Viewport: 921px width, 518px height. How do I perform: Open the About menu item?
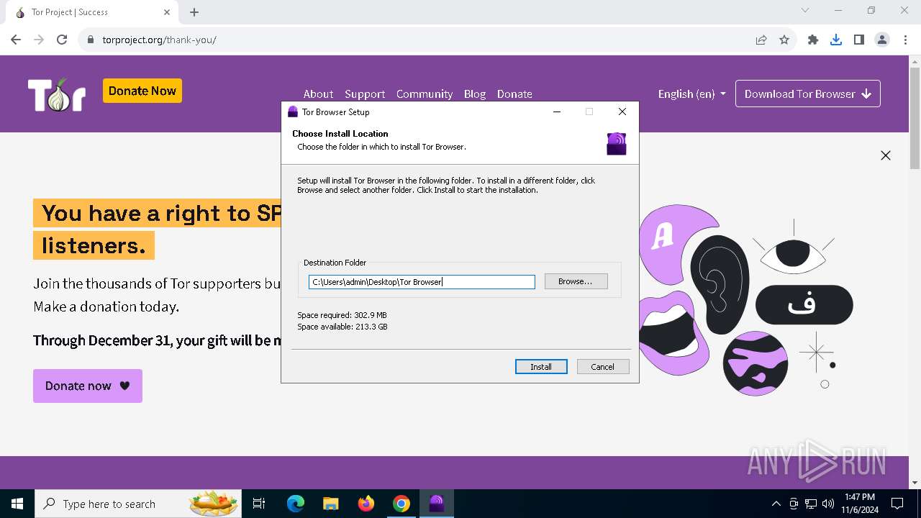click(x=318, y=94)
